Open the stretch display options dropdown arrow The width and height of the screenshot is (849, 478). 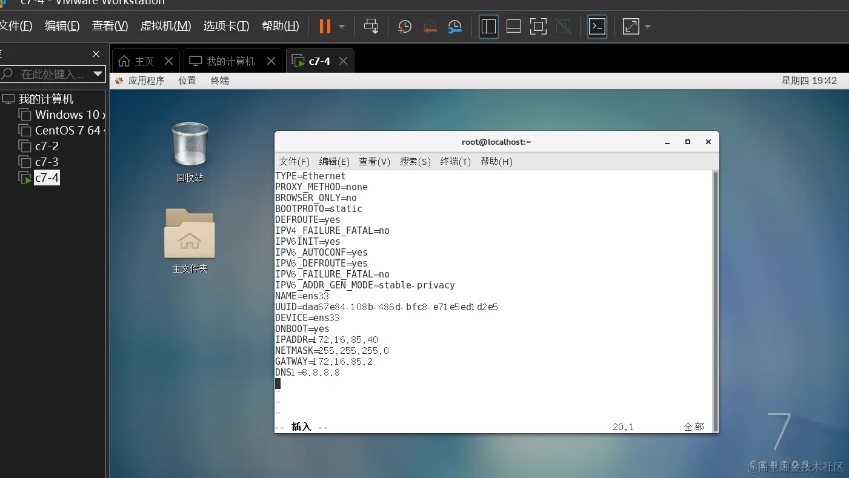click(x=648, y=27)
